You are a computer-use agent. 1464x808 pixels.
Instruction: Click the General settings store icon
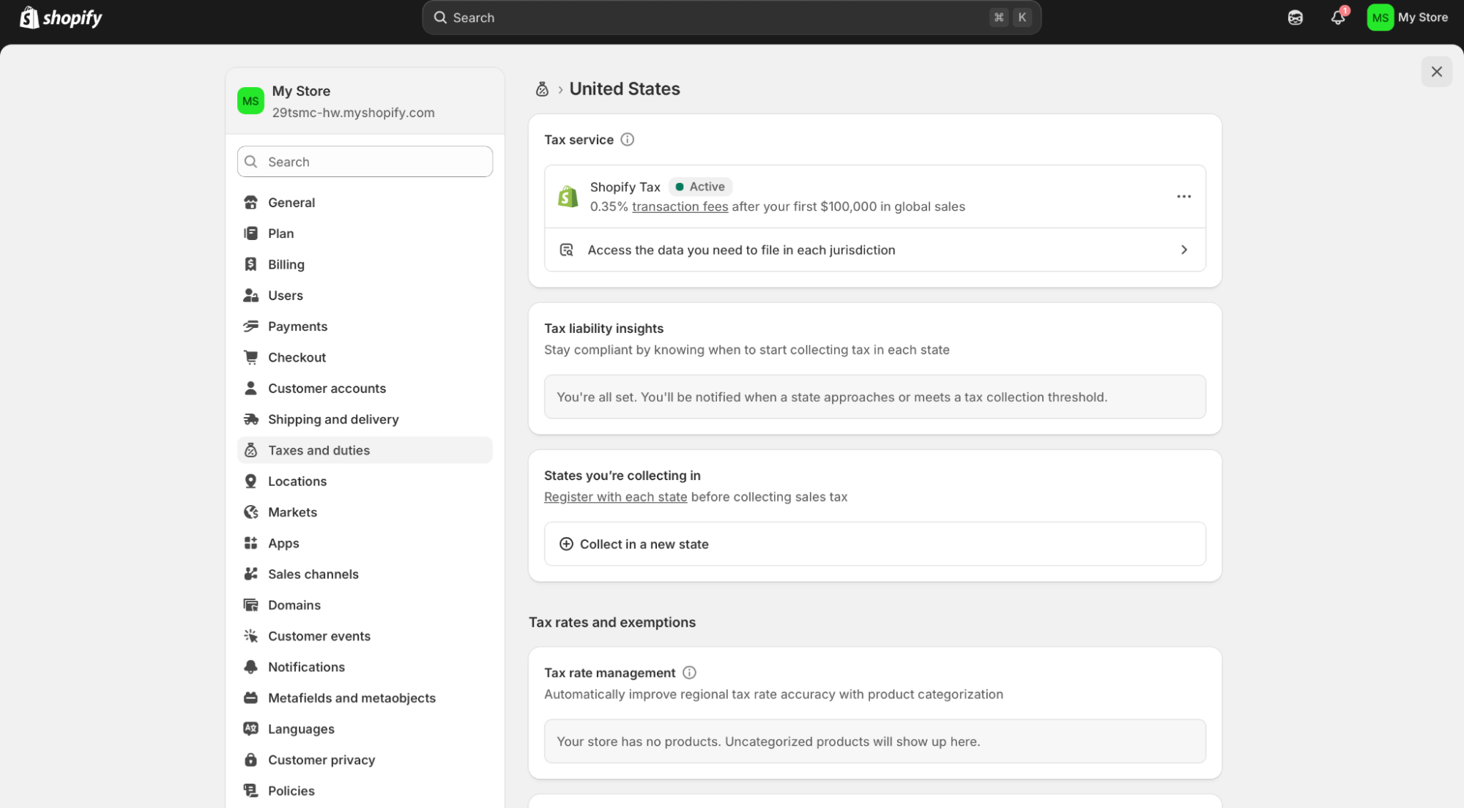[x=250, y=203]
